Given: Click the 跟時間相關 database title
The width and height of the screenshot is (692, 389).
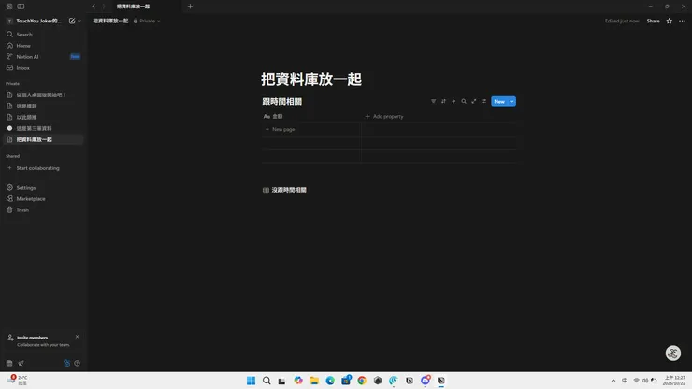Looking at the screenshot, I should [x=282, y=102].
